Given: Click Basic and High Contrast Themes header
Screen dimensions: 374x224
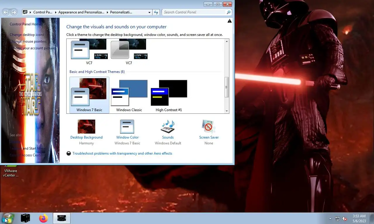Looking at the screenshot, I should pos(97,72).
